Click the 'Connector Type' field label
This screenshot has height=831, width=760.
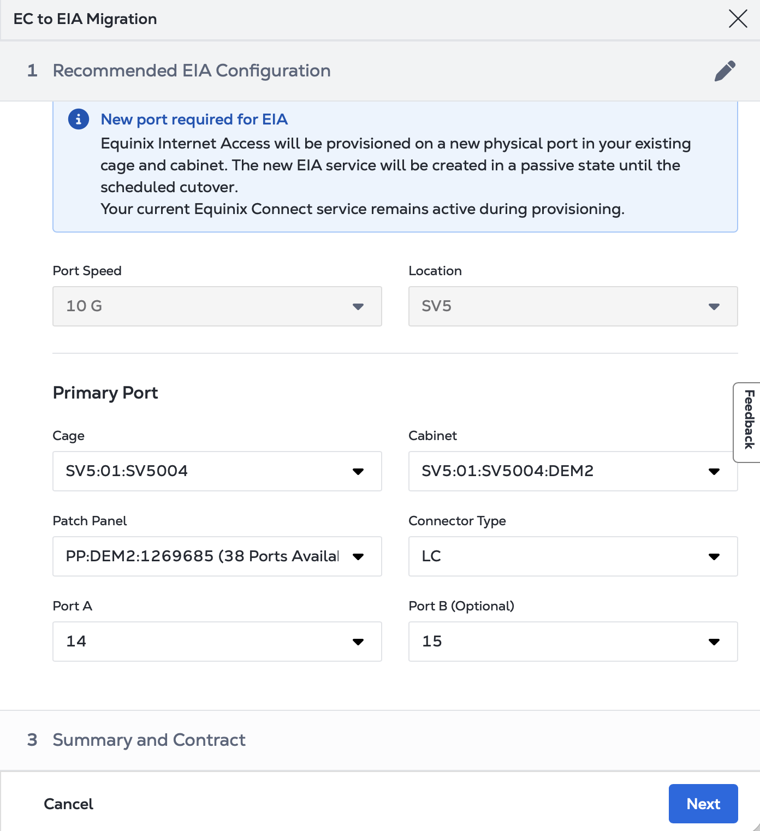[x=458, y=521]
